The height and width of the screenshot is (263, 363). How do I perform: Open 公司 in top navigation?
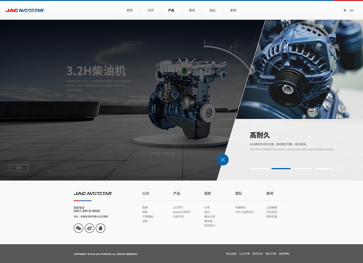[x=151, y=10]
